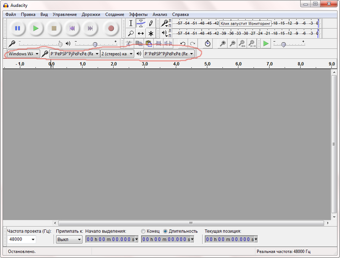Click the red Record button
Viewport: 340px width, 258px height.
pos(111,28)
